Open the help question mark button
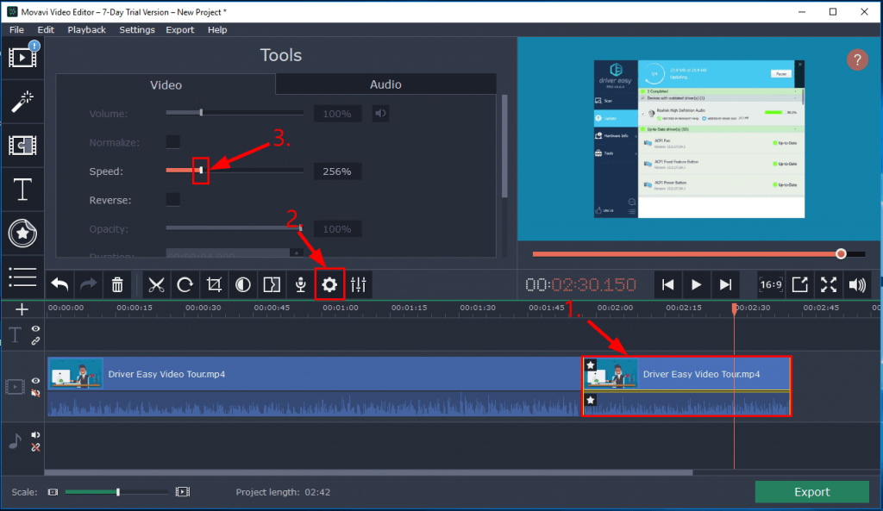Viewport: 883px width, 511px height. [857, 59]
